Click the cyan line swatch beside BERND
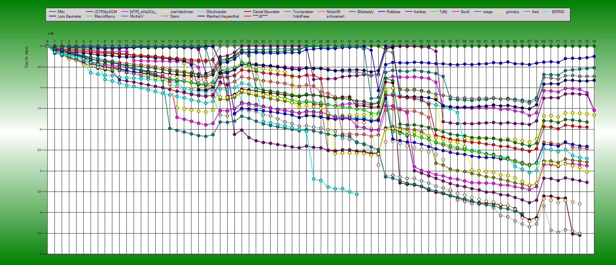Viewport: 616px width, 265px height. click(x=547, y=12)
